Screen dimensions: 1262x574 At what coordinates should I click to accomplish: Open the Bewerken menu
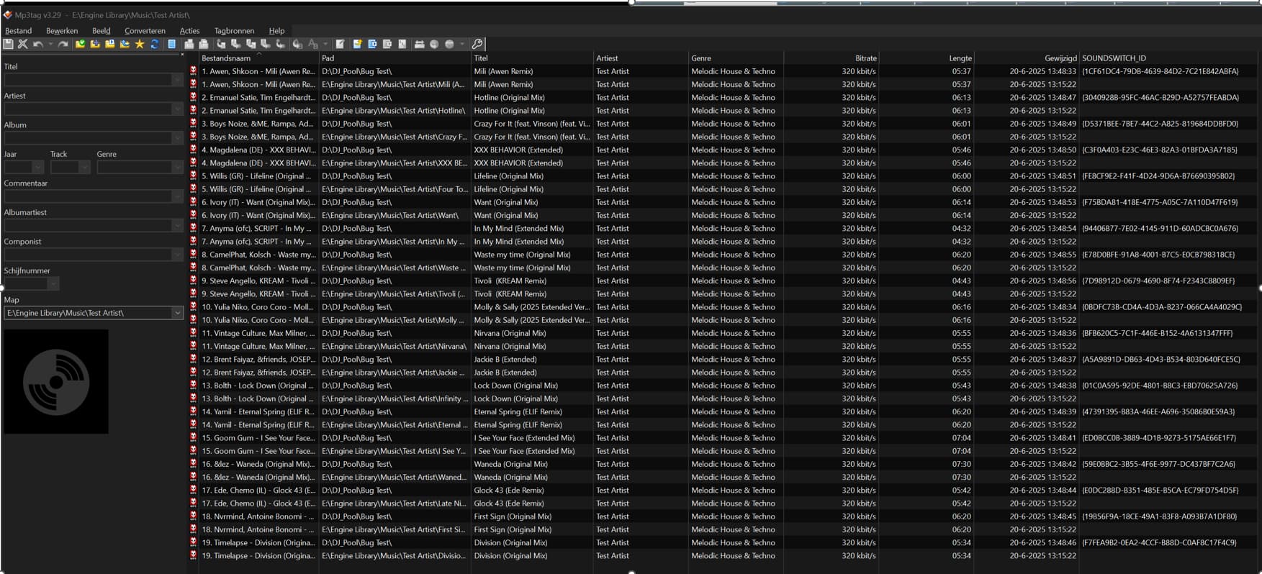tap(62, 31)
